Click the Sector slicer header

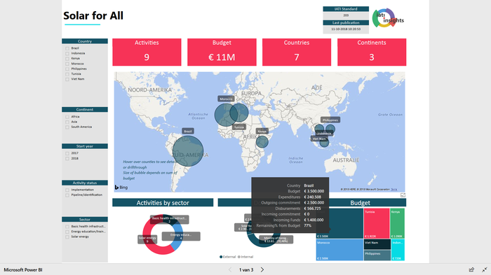tap(85, 220)
